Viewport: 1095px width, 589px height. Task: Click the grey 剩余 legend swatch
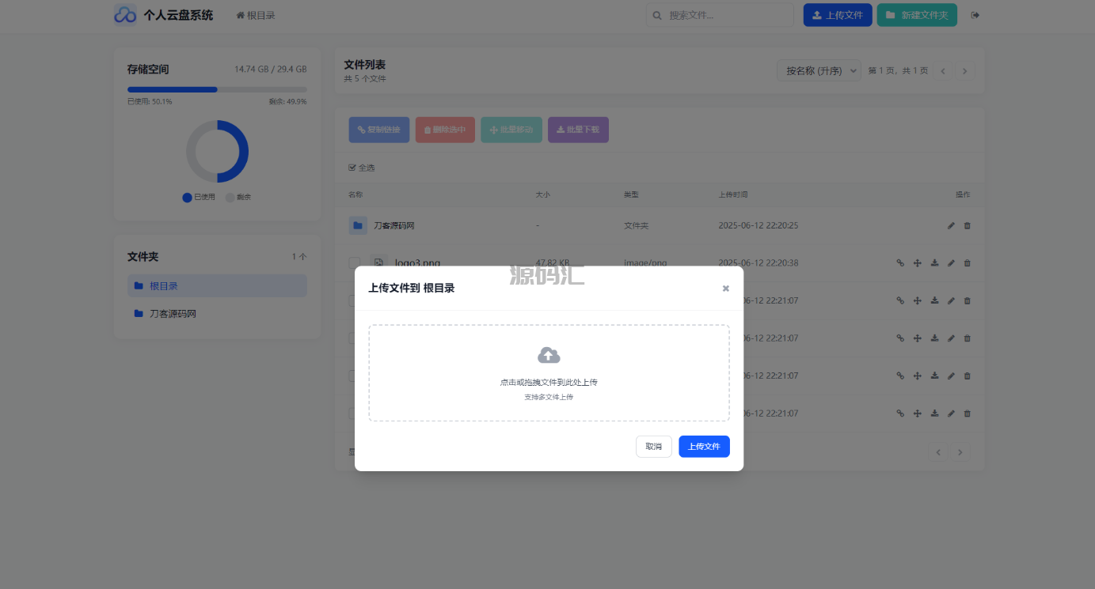point(230,198)
